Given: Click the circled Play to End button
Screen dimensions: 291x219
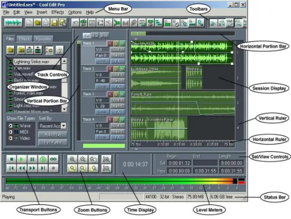Looking at the screenshot, I should point(43,159).
